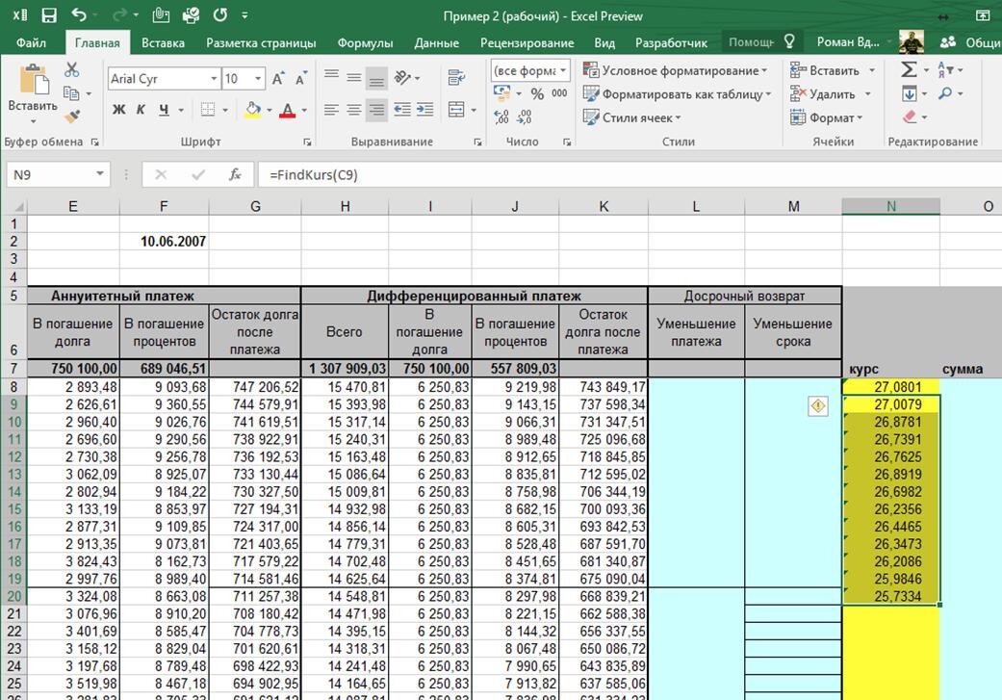The height and width of the screenshot is (700, 1002).
Task: Apply font color with the red A icon
Action: (x=288, y=110)
